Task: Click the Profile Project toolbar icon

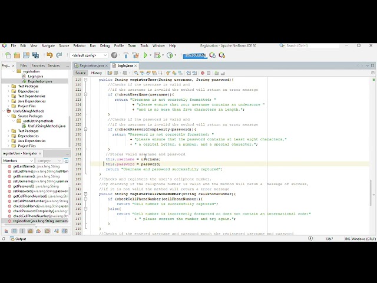Action: pos(170,55)
